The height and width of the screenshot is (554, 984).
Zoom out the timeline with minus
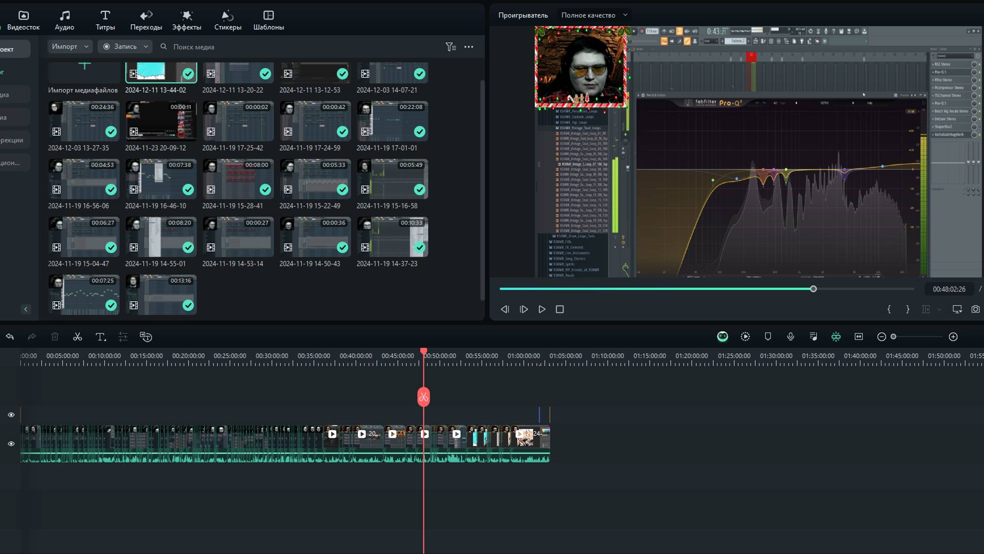point(881,337)
